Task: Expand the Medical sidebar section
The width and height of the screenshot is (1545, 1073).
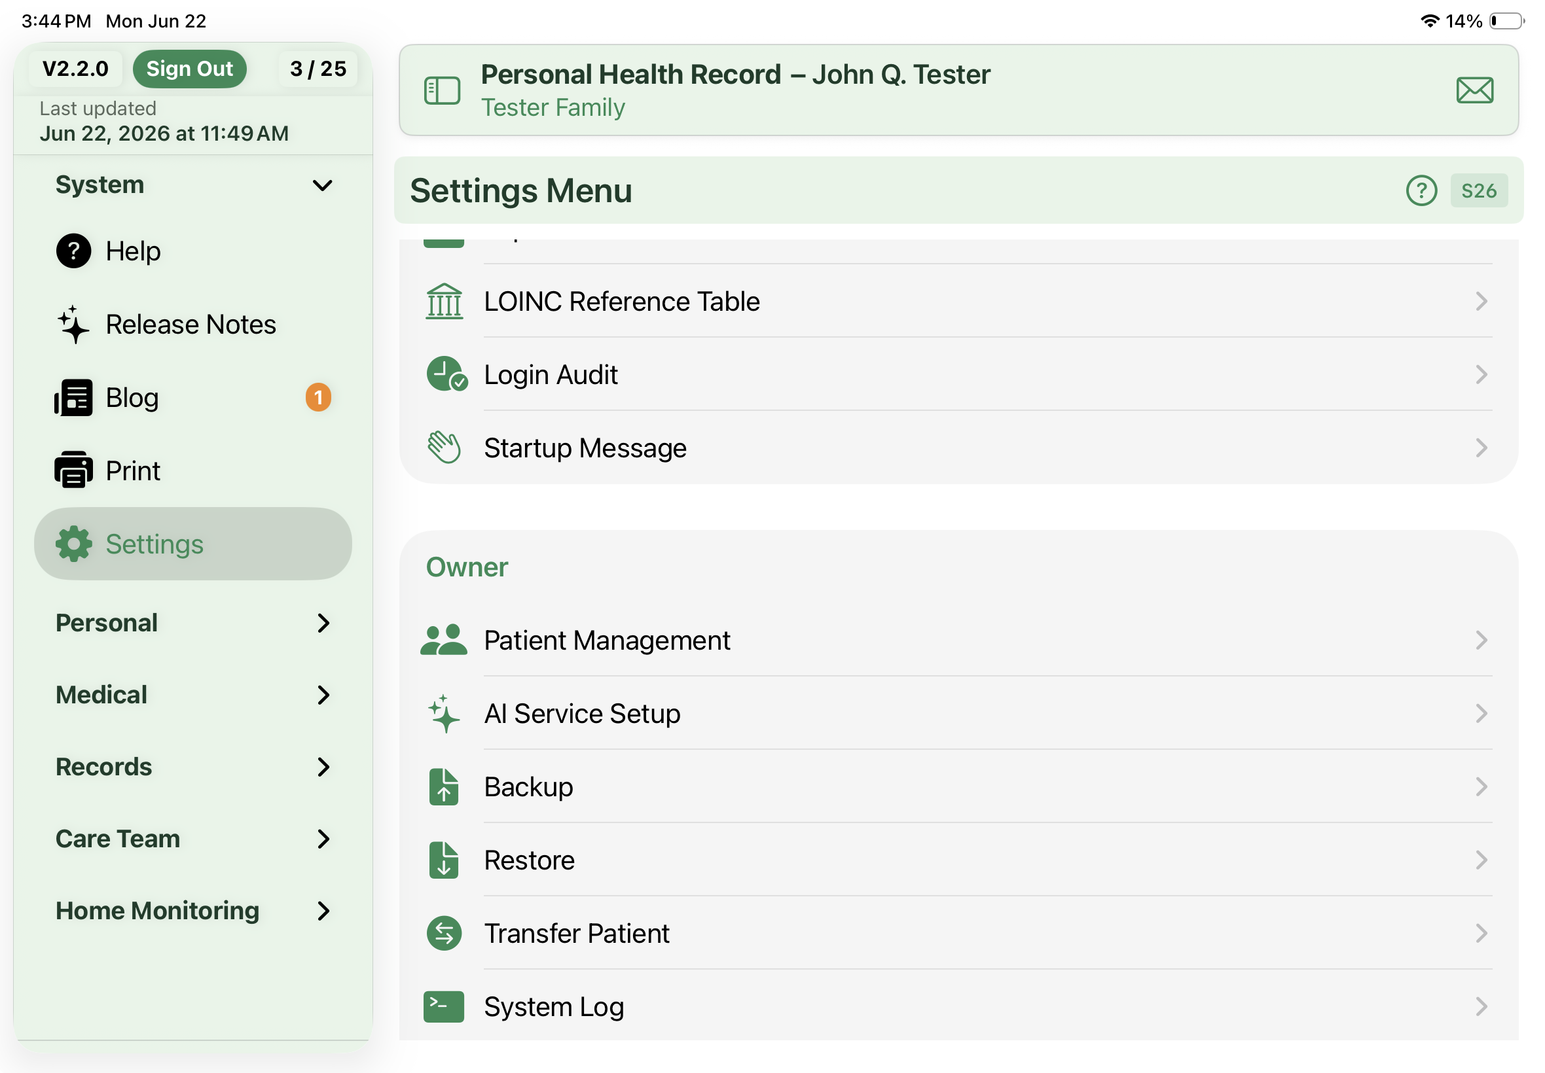Action: coord(192,694)
